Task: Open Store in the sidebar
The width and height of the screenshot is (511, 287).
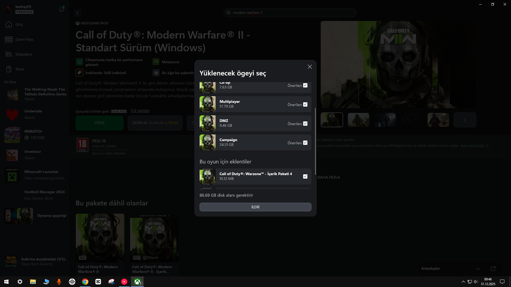Action: point(35,69)
